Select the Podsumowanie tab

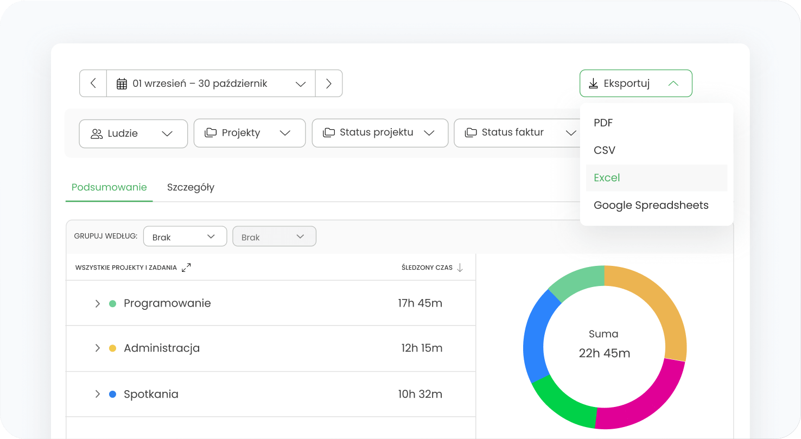109,187
